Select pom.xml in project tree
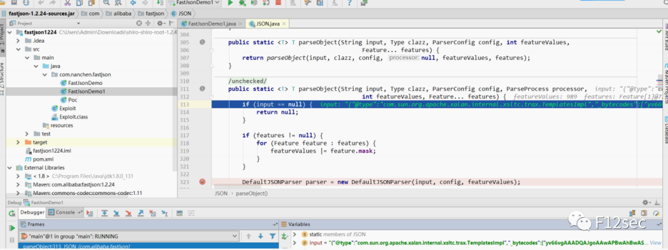 pos(42,159)
